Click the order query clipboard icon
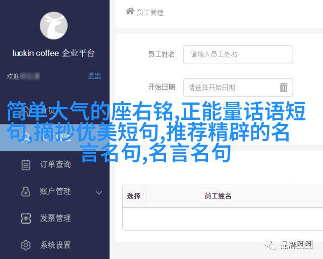Viewport: 323px width, 259px height. click(26, 165)
